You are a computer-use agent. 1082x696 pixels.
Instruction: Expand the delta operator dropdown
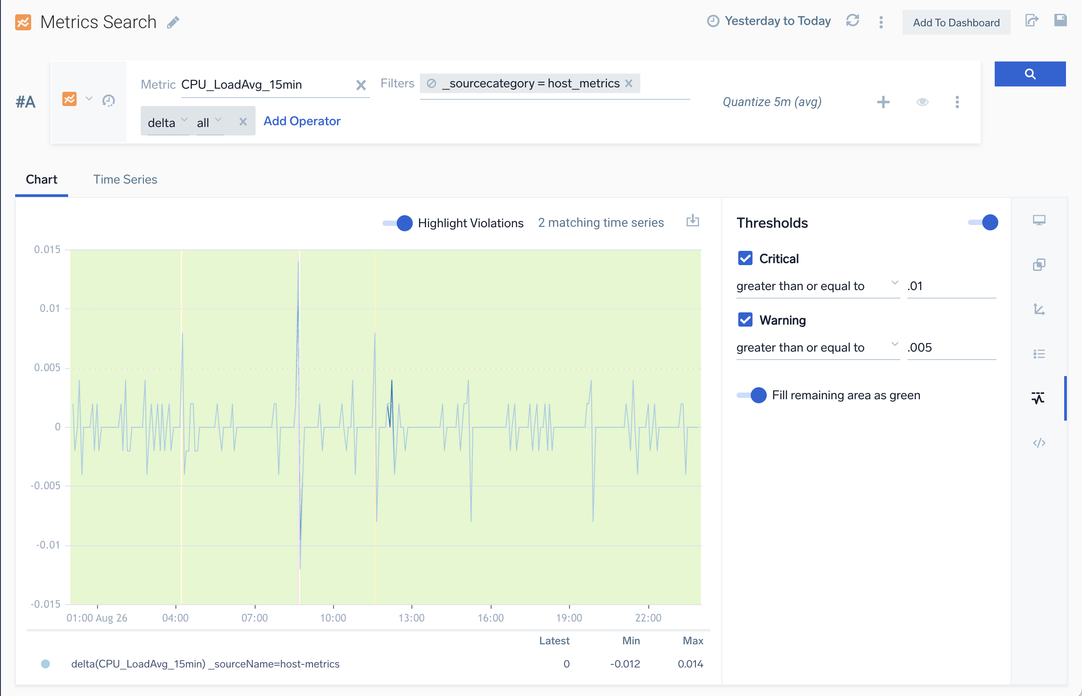167,122
